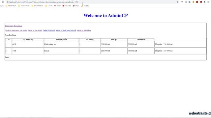Click the gray circle extension icon
This screenshot has height=118, width=211.
point(186,2)
